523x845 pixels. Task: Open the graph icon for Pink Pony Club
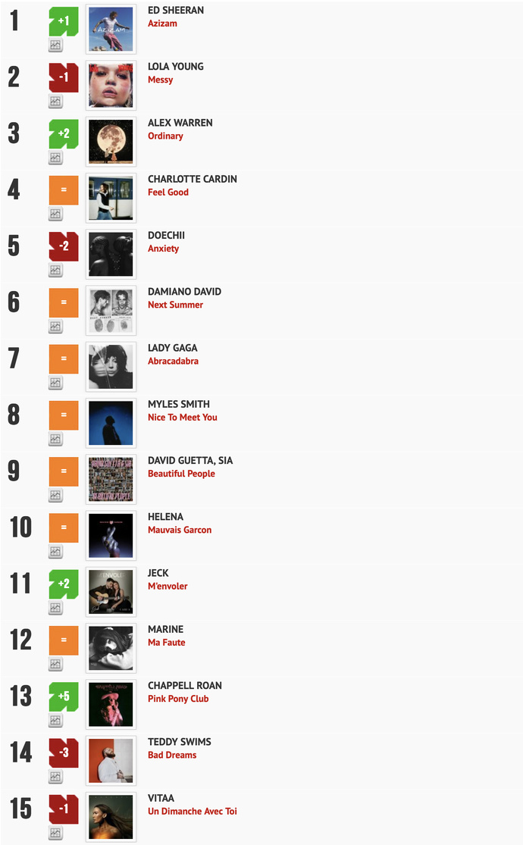coord(55,720)
